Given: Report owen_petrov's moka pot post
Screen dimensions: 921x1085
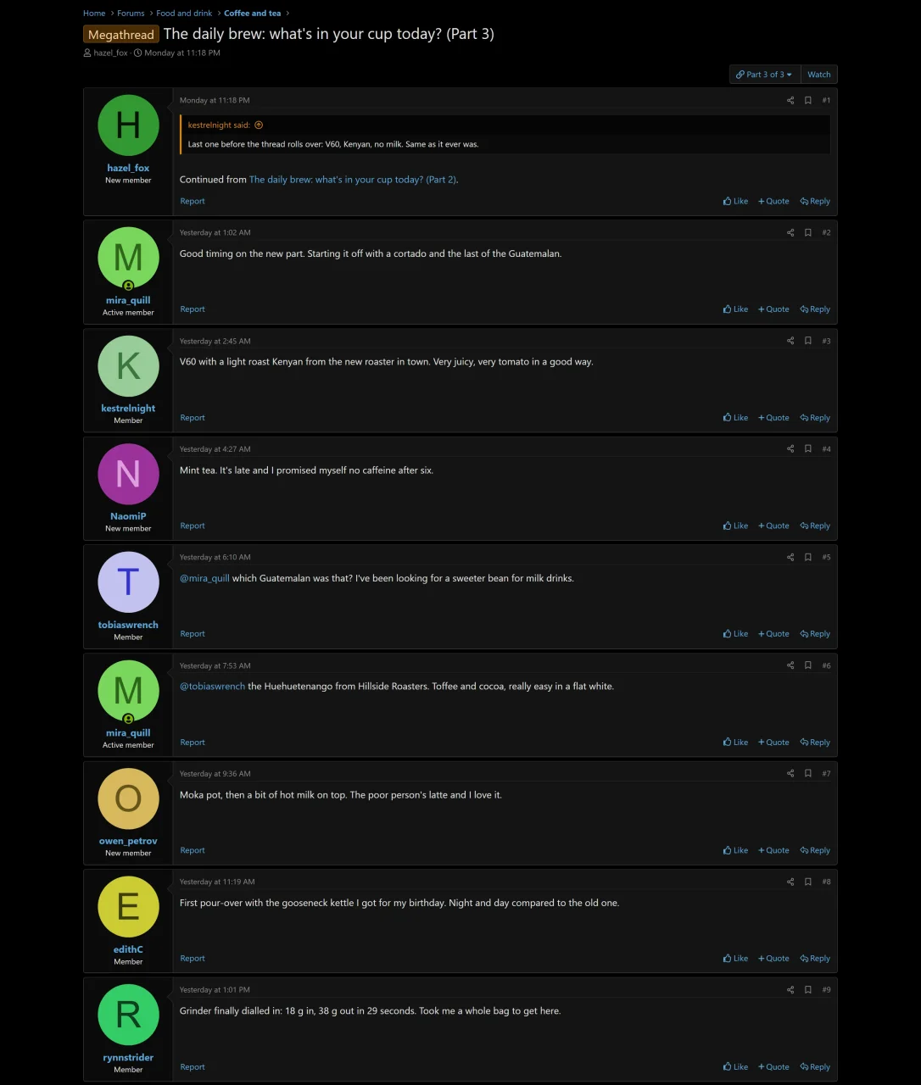Looking at the screenshot, I should point(193,851).
